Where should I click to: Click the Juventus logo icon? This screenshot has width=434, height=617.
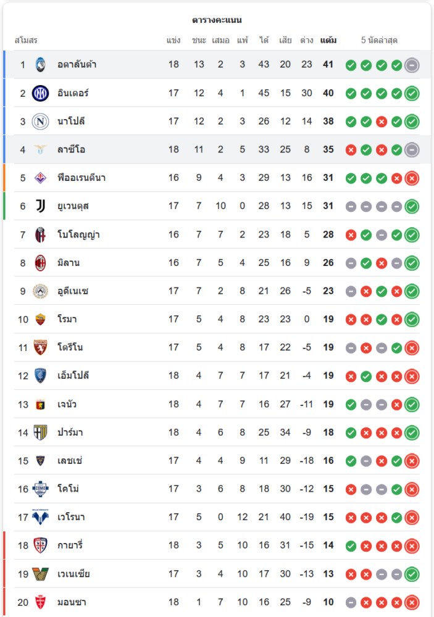[x=40, y=206]
